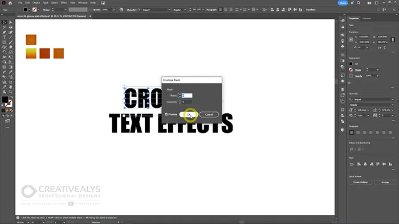Toggle the Preview checkbox in Envelope Mesh

(166, 114)
